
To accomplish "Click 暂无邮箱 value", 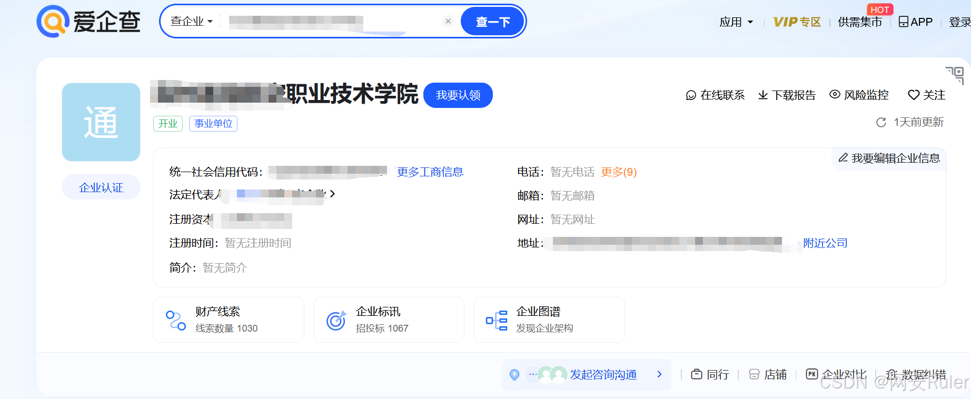I will 572,196.
